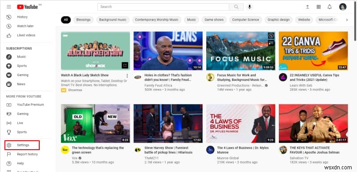Click the Report history flag icon
This screenshot has height=172, width=357.
pyautogui.click(x=9, y=154)
